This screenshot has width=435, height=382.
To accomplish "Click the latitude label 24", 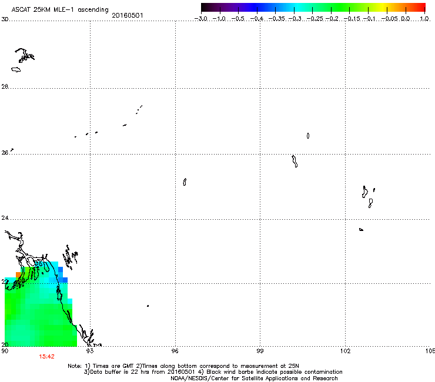I will tap(5, 218).
